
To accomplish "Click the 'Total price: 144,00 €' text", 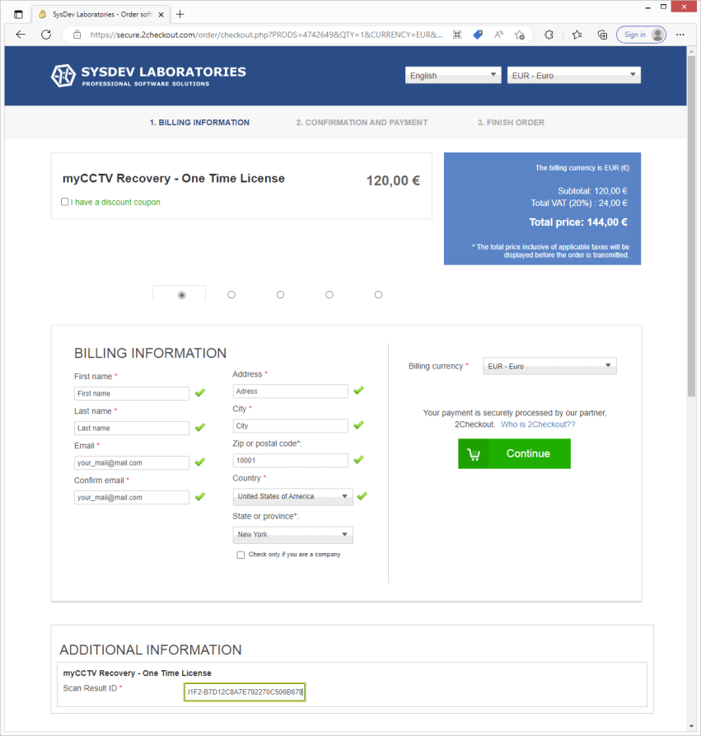I will [578, 222].
